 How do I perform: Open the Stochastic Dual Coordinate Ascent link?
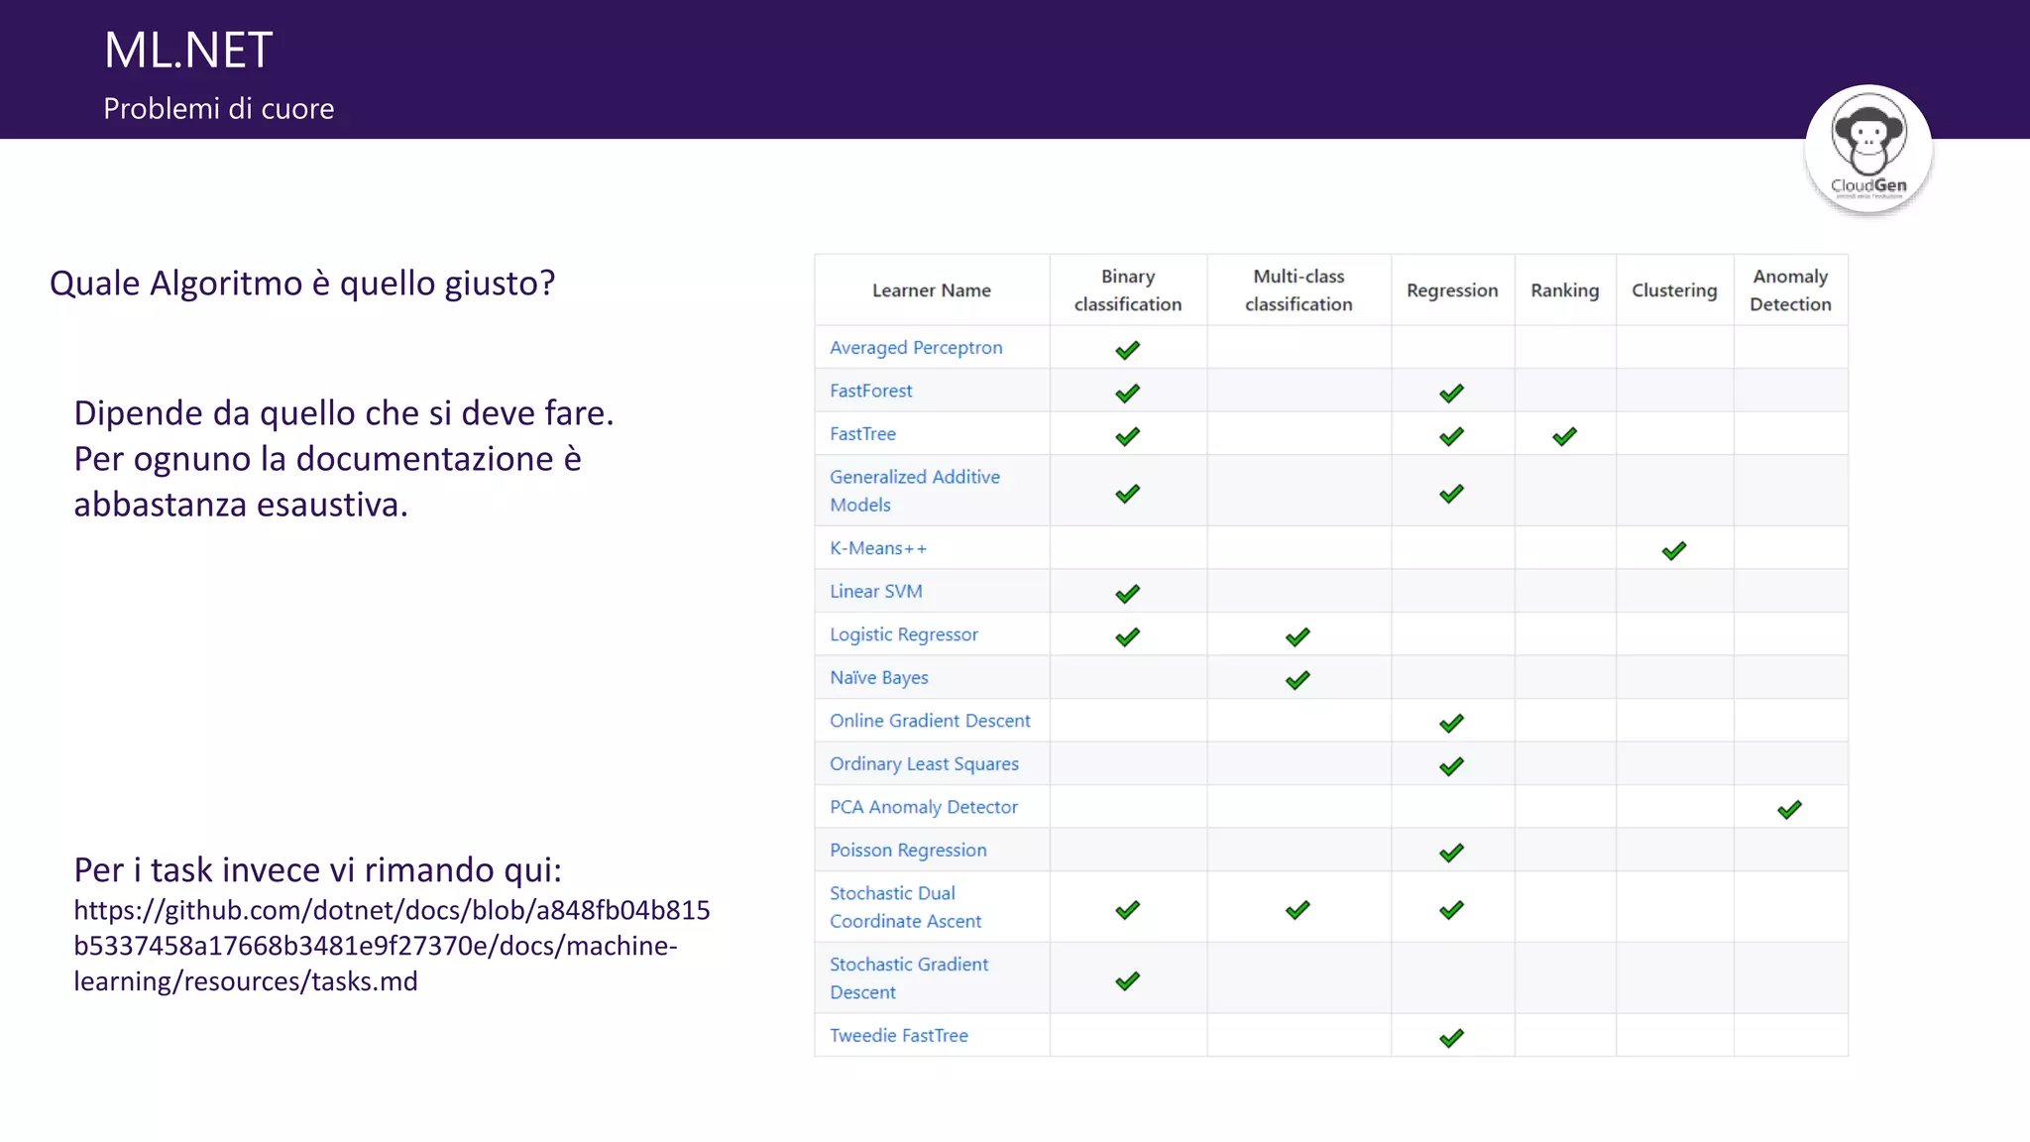coord(905,907)
